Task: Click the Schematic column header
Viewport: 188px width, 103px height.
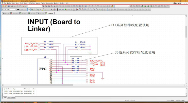Action: 28,89
